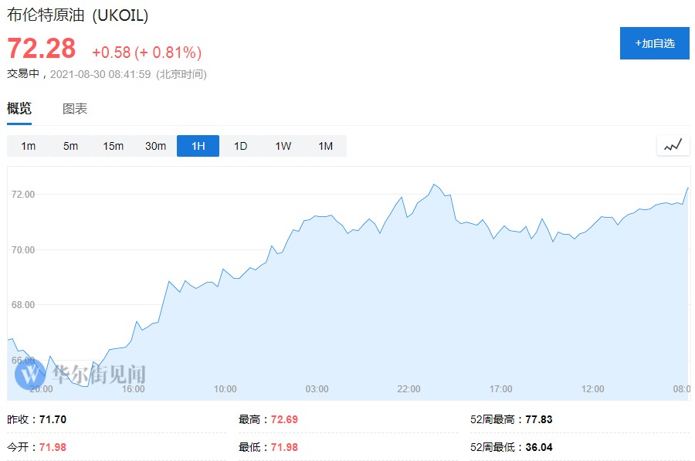The image size is (695, 461).
Task: Switch chart to 5m interval
Action: click(x=70, y=146)
